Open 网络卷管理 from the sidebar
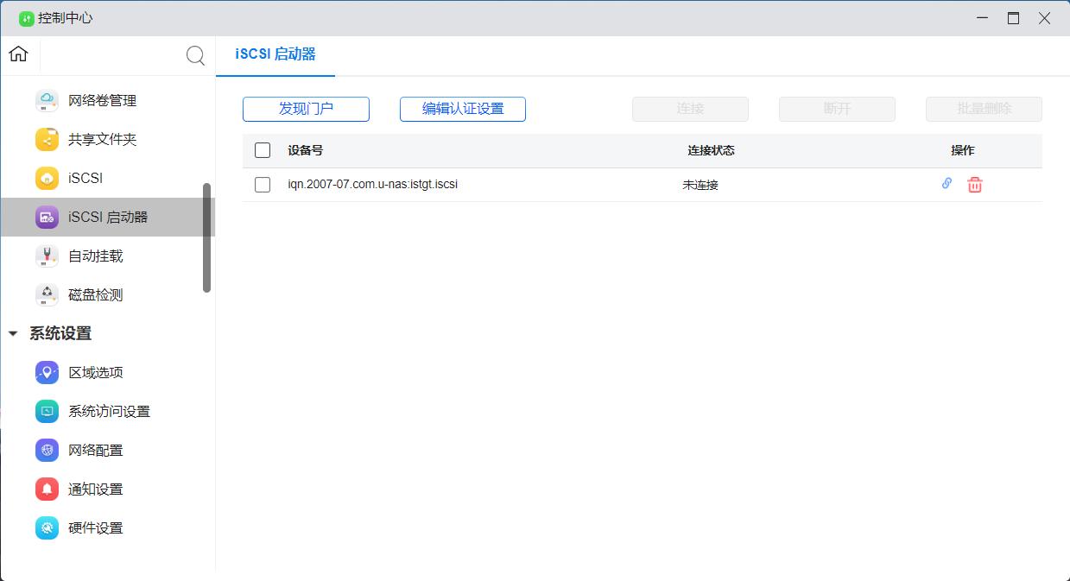 coord(101,100)
